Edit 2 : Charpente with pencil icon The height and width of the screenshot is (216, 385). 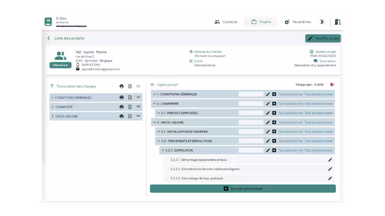point(268,104)
